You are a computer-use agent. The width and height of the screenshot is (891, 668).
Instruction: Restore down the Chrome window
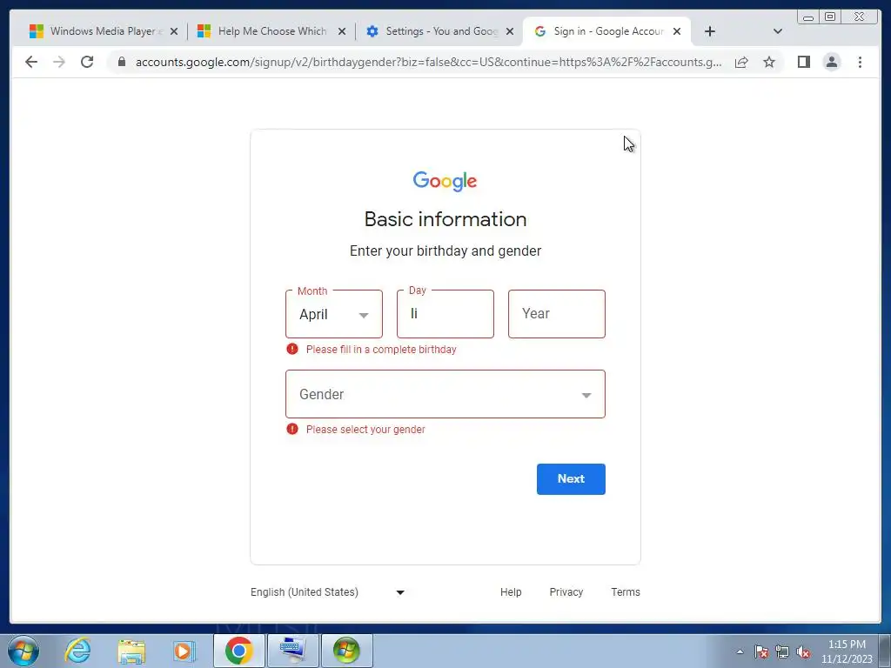[830, 17]
